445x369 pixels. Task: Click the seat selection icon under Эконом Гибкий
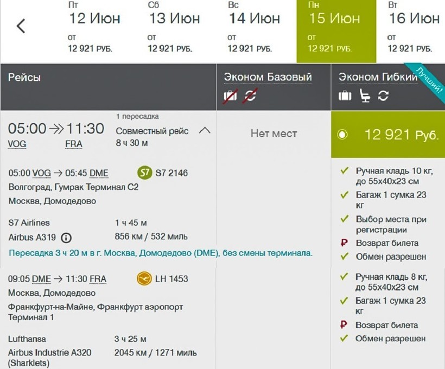point(365,96)
